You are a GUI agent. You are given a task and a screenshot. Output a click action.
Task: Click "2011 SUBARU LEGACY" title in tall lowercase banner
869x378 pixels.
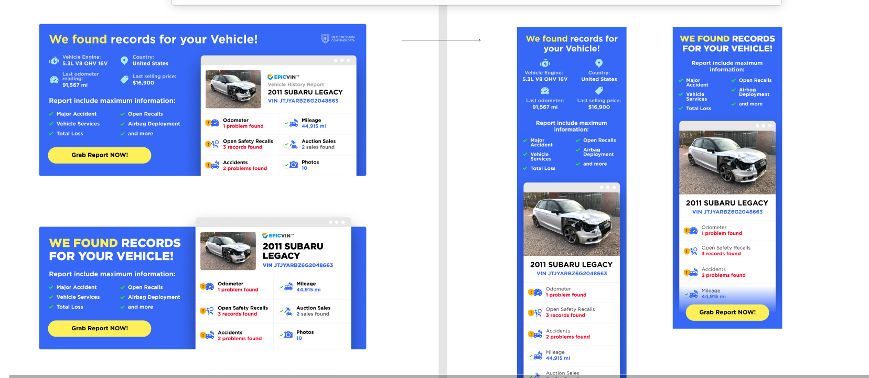pos(572,265)
